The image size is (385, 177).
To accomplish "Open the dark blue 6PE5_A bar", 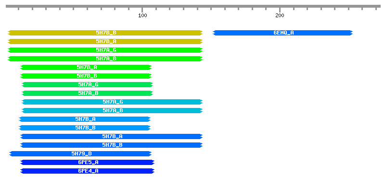I will [x=88, y=162].
